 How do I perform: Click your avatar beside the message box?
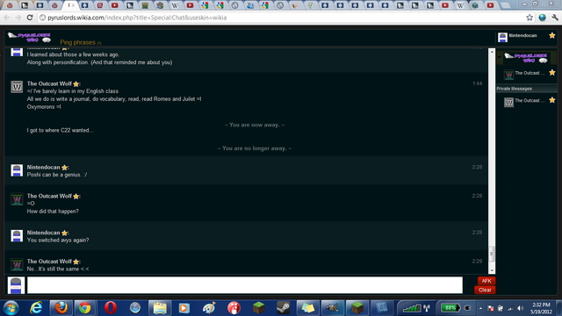coord(16,285)
